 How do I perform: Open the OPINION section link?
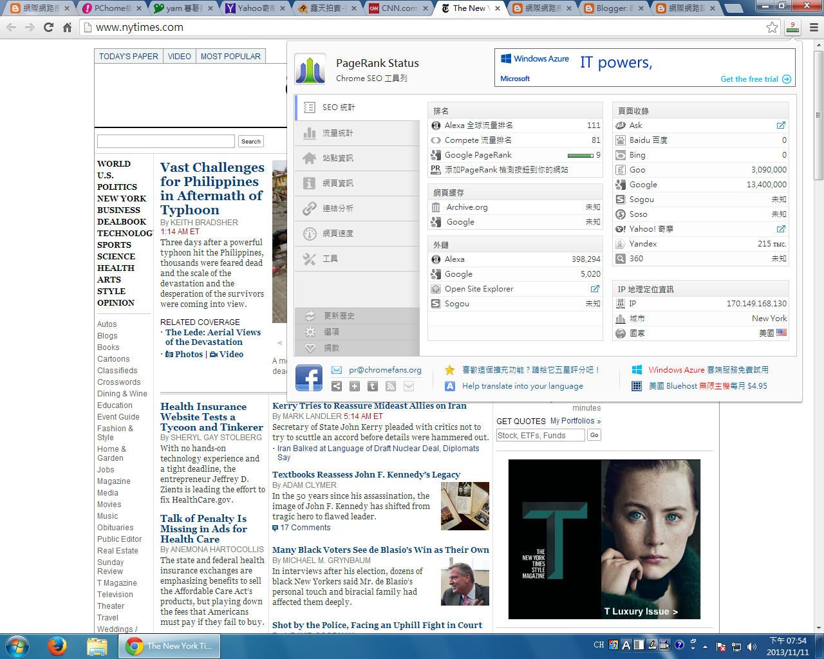click(x=116, y=303)
